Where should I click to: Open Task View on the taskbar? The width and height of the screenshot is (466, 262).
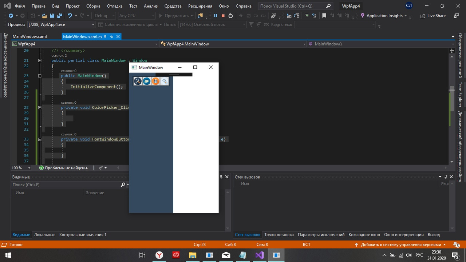[142, 255]
